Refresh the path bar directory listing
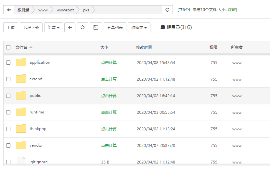 (x=167, y=10)
